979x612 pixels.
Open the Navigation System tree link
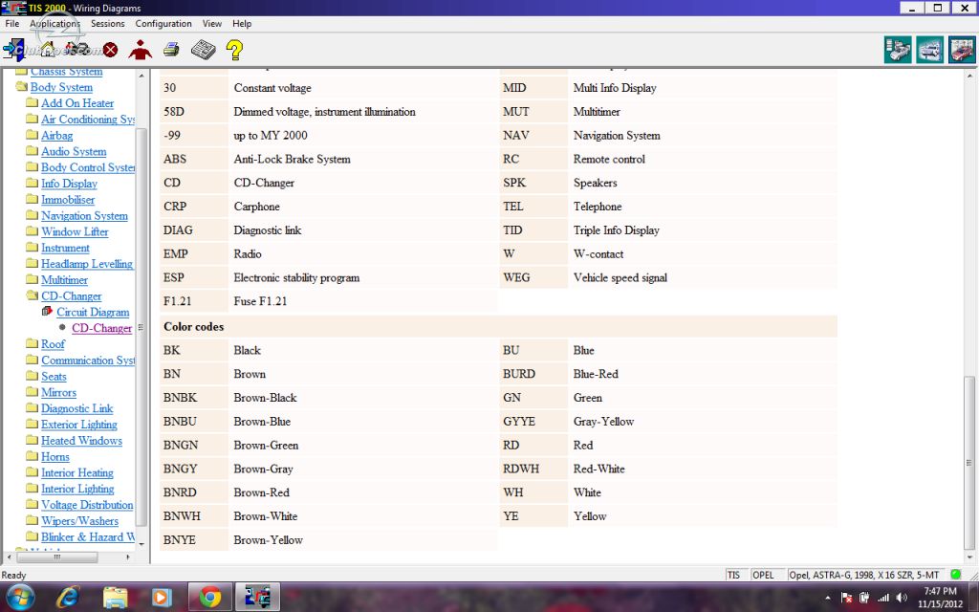(x=84, y=215)
